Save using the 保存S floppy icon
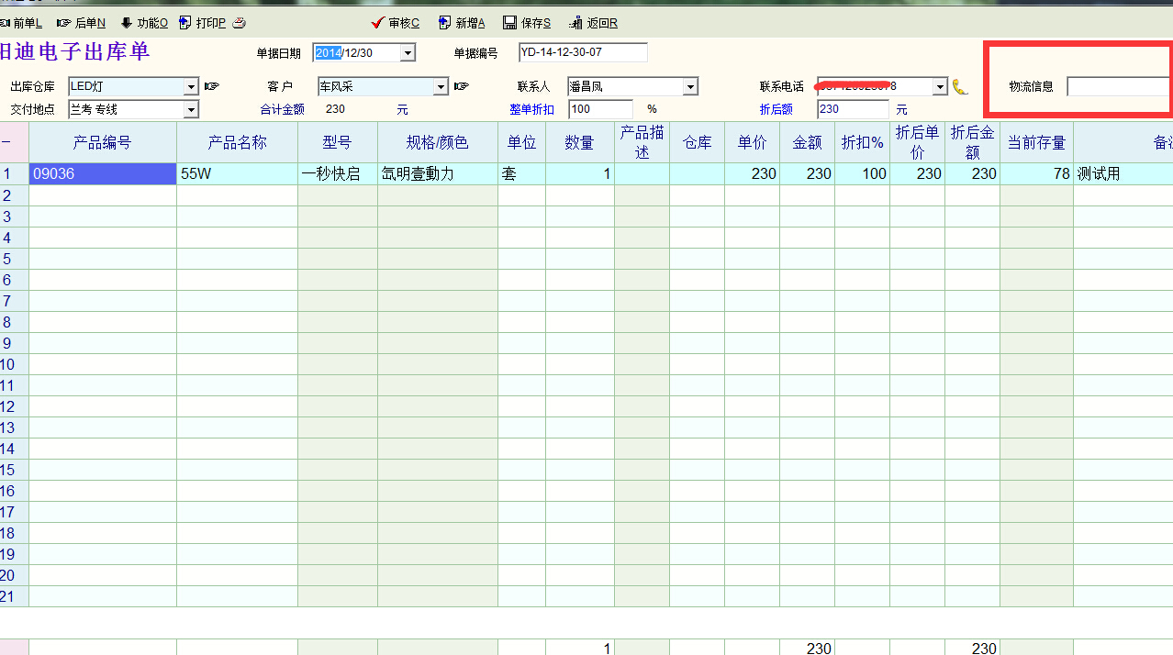The image size is (1173, 655). (x=509, y=23)
